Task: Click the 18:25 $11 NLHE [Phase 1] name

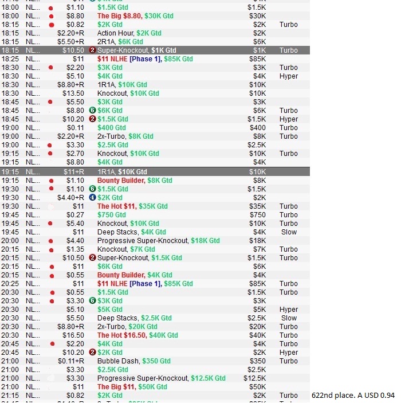Action: pos(145,59)
